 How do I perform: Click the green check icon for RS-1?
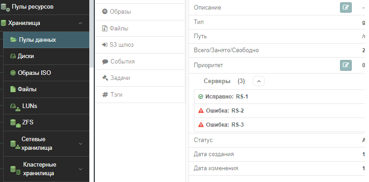(201, 97)
